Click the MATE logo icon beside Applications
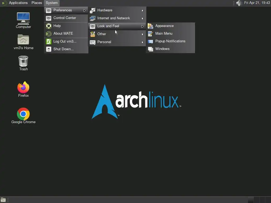The width and height of the screenshot is (271, 203). [x=4, y=3]
